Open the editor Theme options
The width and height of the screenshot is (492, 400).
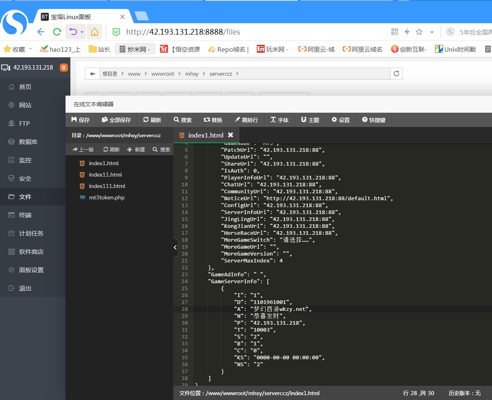click(310, 120)
